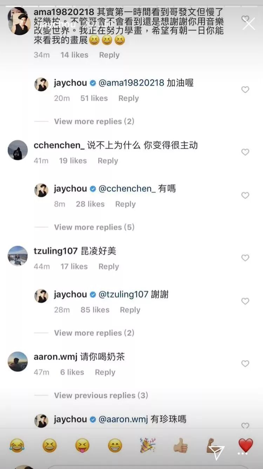This screenshot has width=263, height=469.
Task: Like aaron.wmj's milk tea comment
Action: (x=245, y=364)
